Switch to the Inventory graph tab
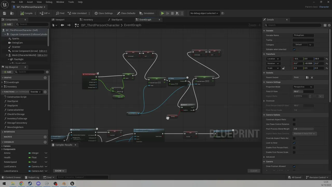This screenshot has height=187, width=332. (x=88, y=20)
